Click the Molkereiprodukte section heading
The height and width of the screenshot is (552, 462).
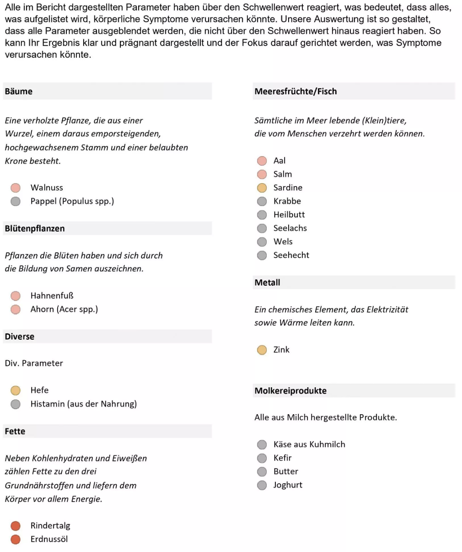[290, 391]
